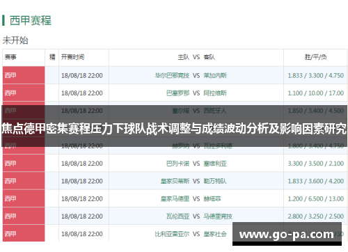
Task: Click the 西甲 cell in 巴塞罗那 row
Action: coord(24,93)
